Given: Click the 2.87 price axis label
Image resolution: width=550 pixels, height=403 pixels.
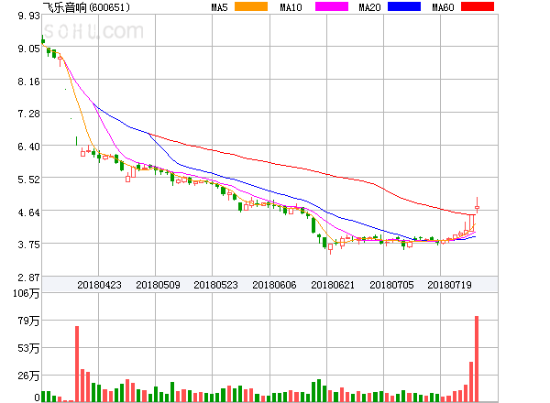Looking at the screenshot, I should click(x=29, y=278).
